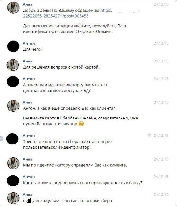Select the message 'Как вы можете подтвердить свою принадлежность'
The width and height of the screenshot is (177, 206).
[x=83, y=183]
